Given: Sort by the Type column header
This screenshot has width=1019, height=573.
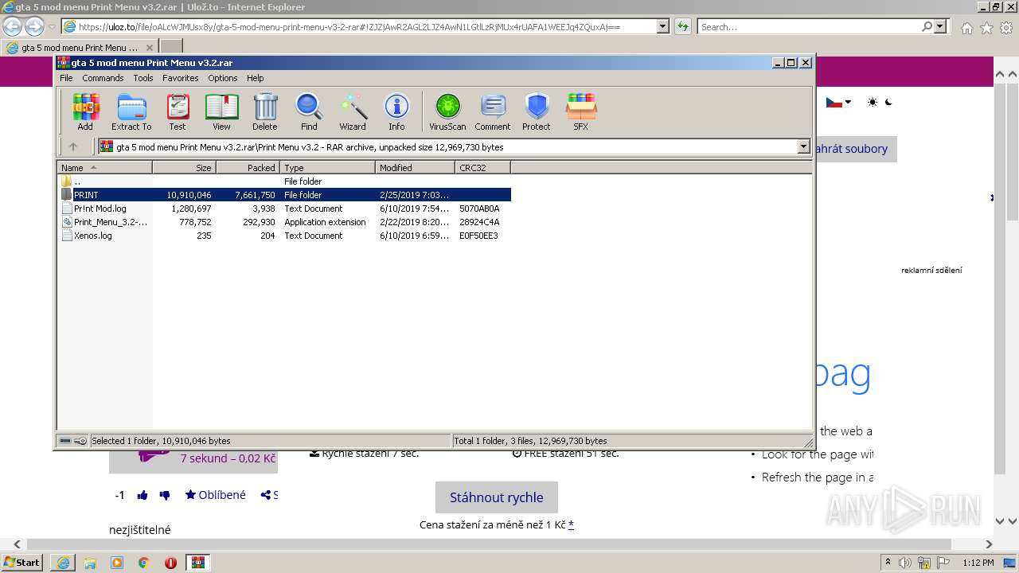Looking at the screenshot, I should click(327, 168).
